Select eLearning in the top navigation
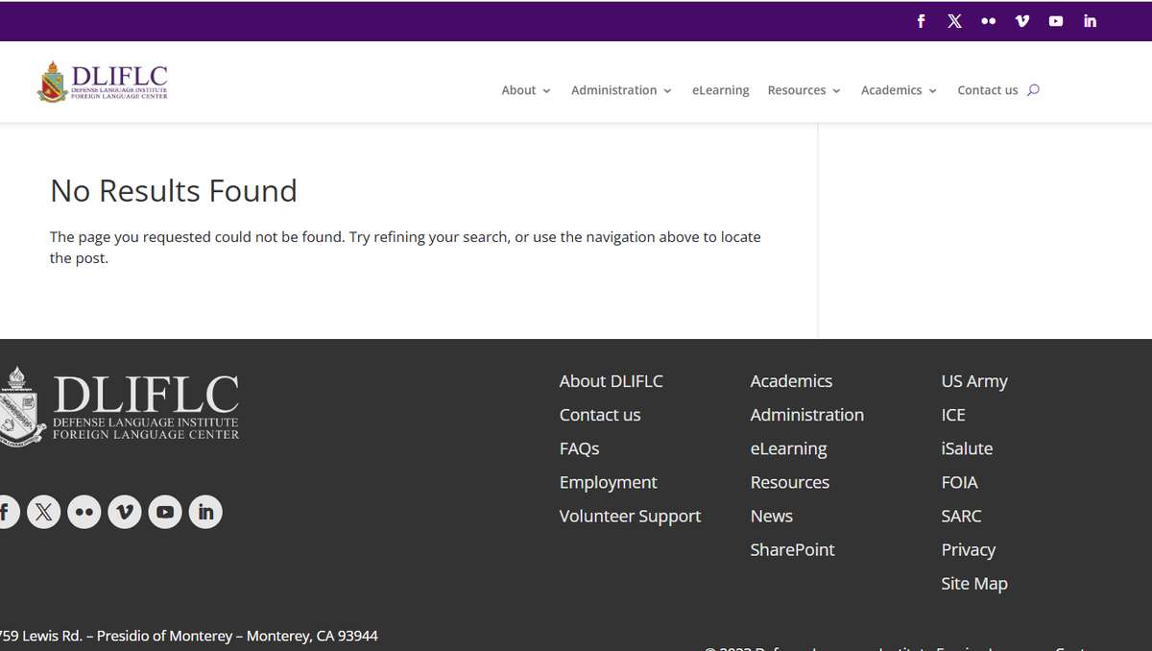The image size is (1152, 651). click(x=720, y=90)
